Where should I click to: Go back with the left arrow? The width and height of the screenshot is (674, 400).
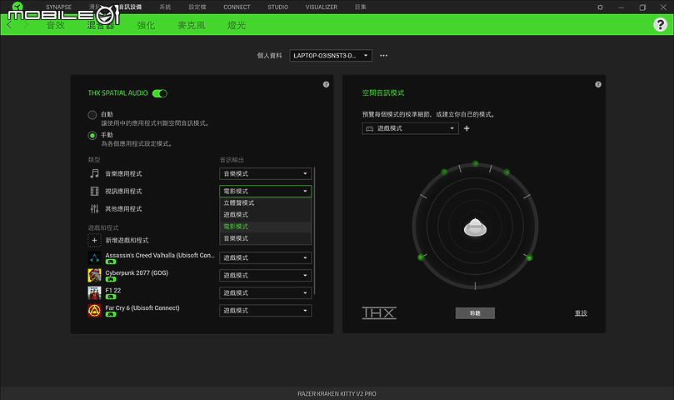click(x=9, y=25)
